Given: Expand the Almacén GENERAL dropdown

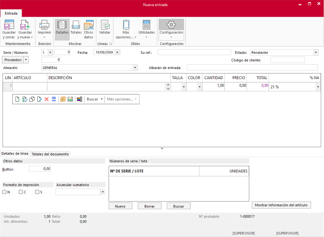Looking at the screenshot, I should click(x=135, y=68).
